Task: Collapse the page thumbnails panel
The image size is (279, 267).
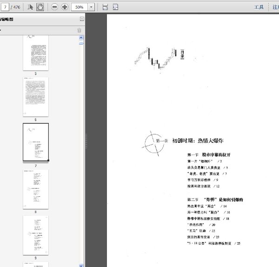Action: point(82,19)
